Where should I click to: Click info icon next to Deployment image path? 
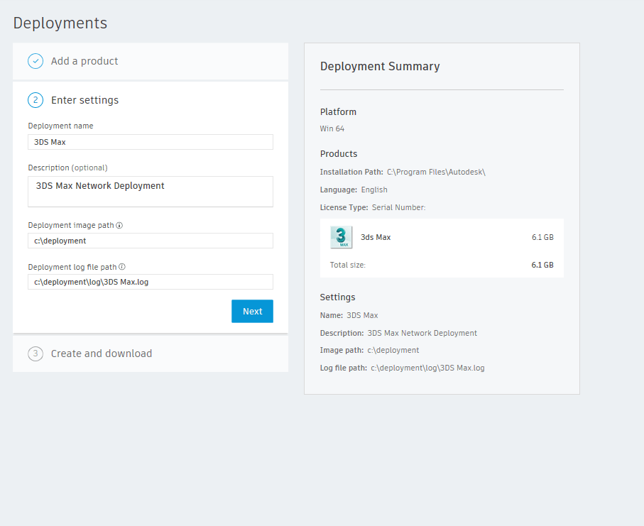click(119, 226)
